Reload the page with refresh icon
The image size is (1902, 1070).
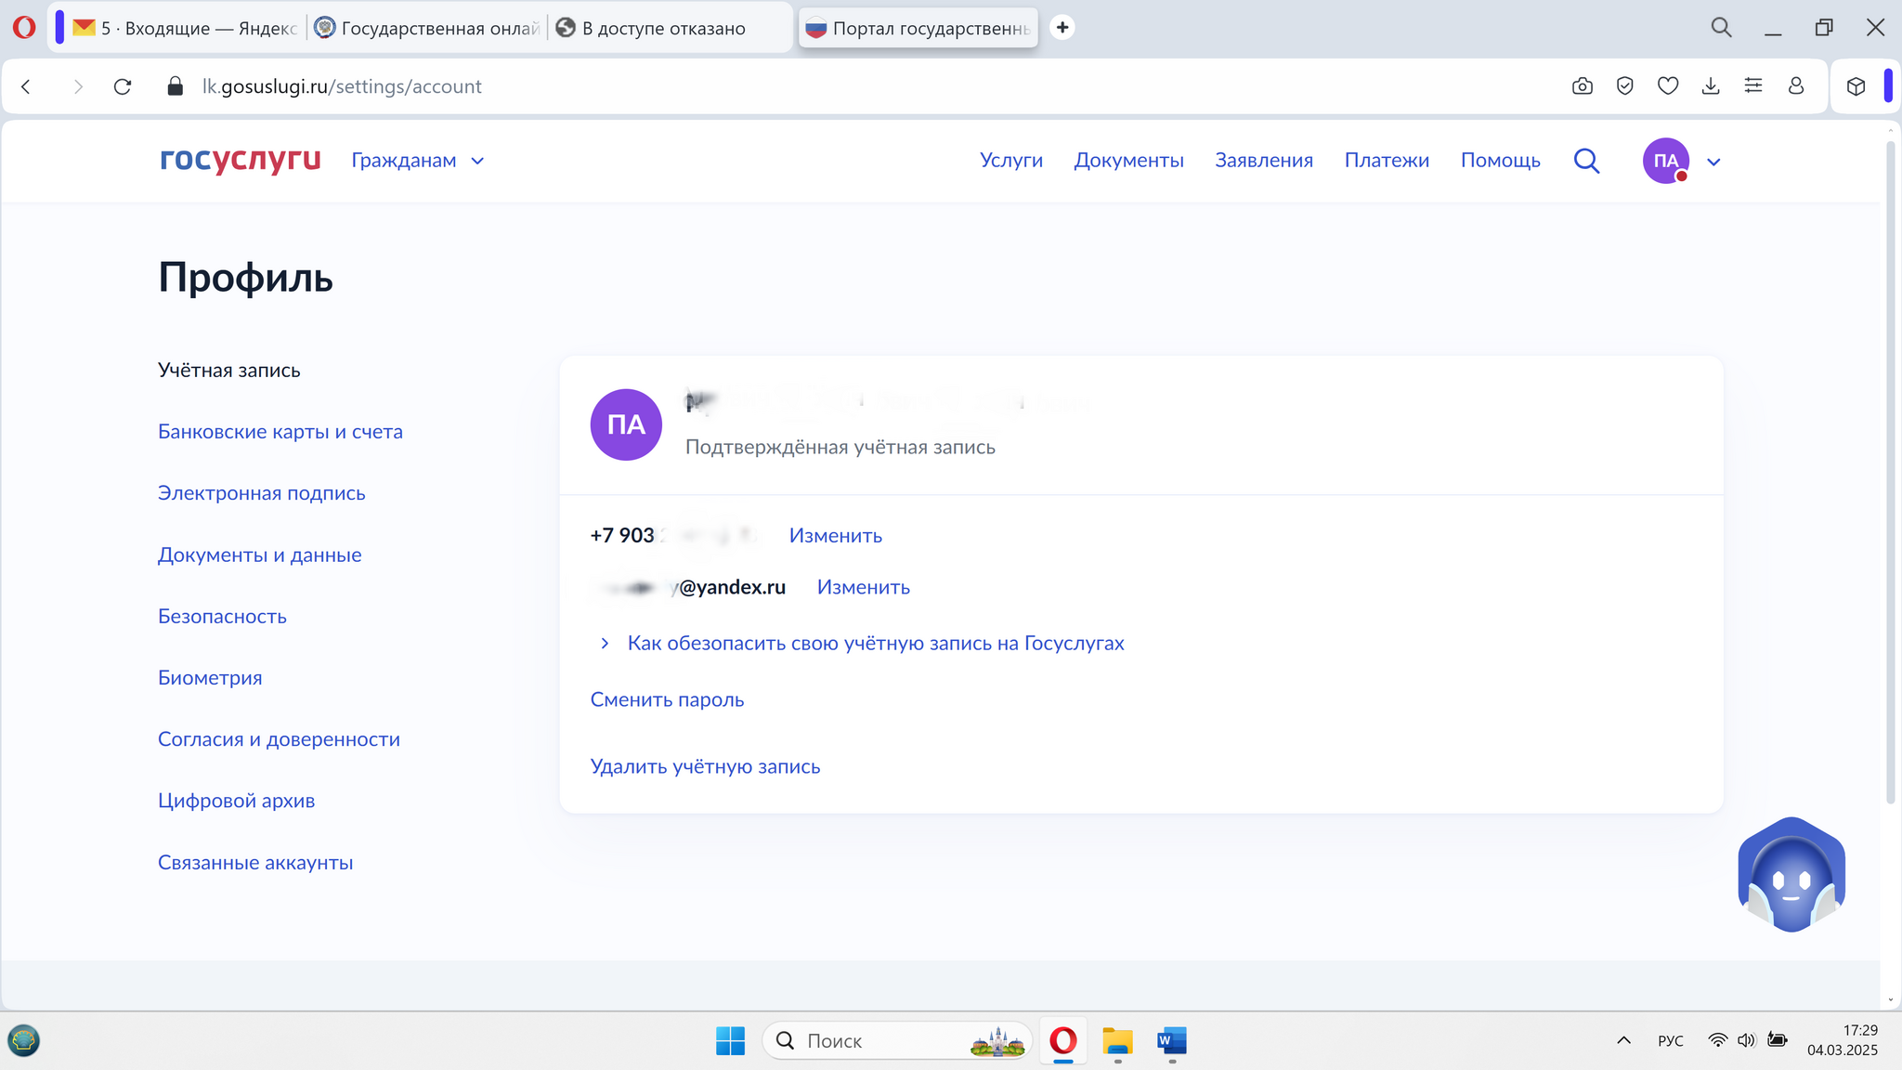pos(123,86)
